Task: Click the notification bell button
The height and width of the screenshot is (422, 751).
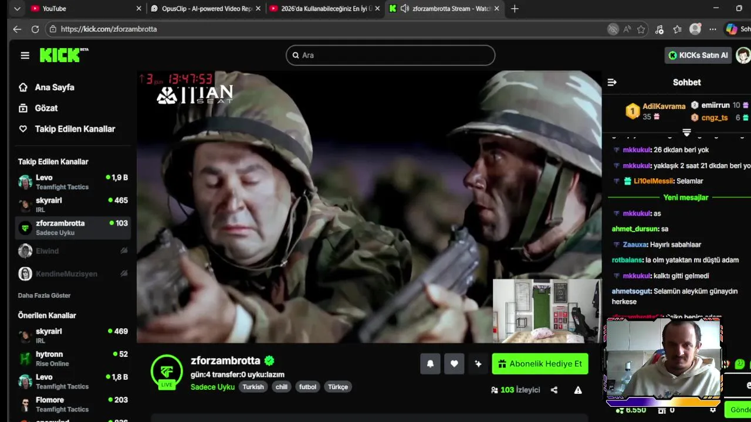Action: click(430, 364)
